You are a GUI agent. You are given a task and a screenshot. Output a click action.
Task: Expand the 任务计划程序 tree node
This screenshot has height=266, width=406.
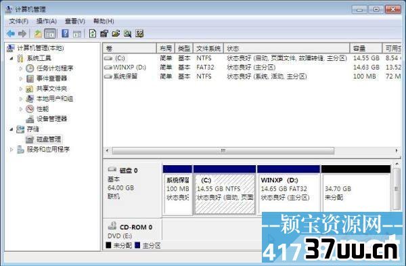(21, 68)
